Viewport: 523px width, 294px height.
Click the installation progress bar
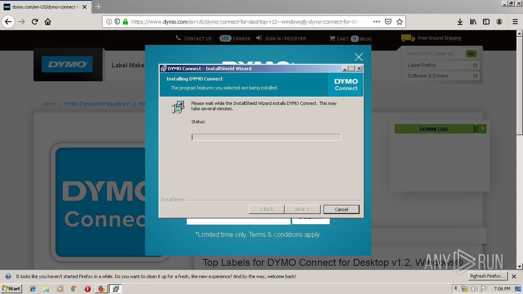[x=266, y=137]
